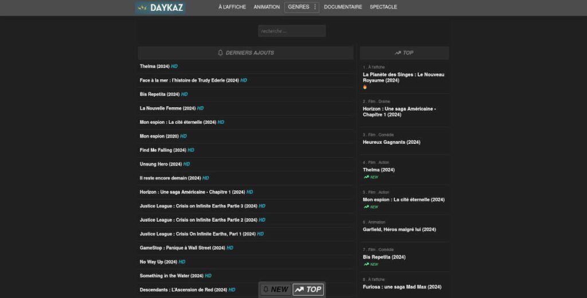Screen dimensions: 587x298
Task: Open Face à la mer movie link
Action: point(189,80)
